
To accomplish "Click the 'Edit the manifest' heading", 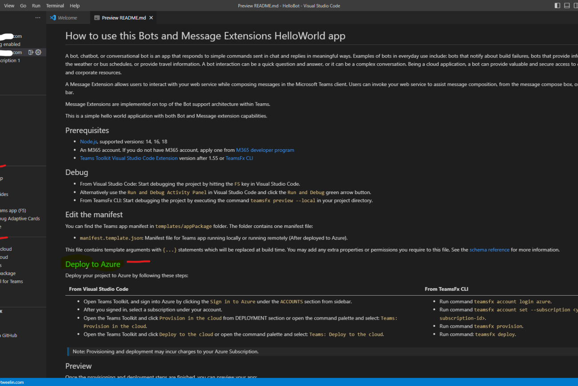I will pyautogui.click(x=94, y=215).
